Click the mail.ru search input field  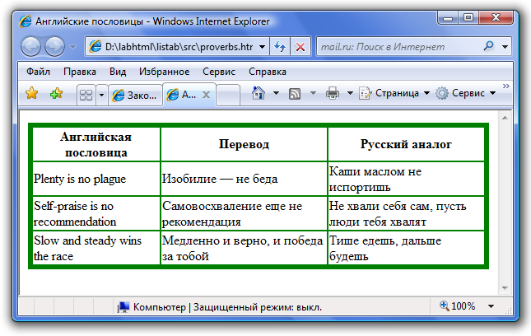398,46
